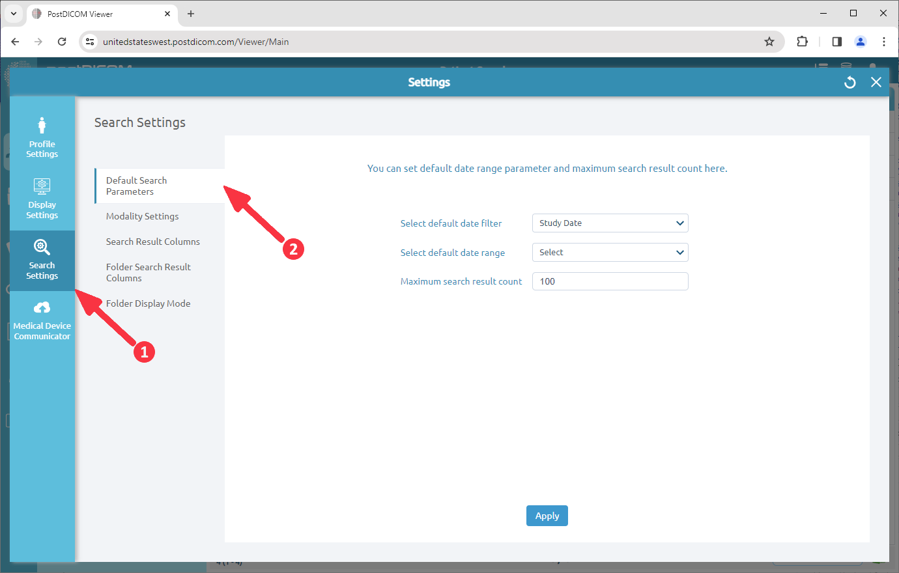The image size is (899, 573).
Task: Reload the page with the refresh icon
Action: pyautogui.click(x=62, y=41)
